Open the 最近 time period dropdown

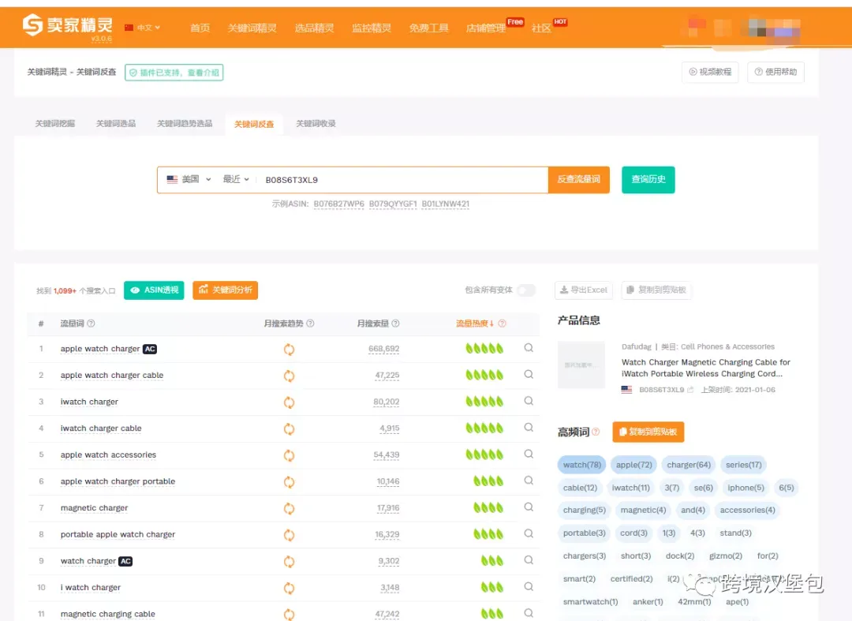236,179
